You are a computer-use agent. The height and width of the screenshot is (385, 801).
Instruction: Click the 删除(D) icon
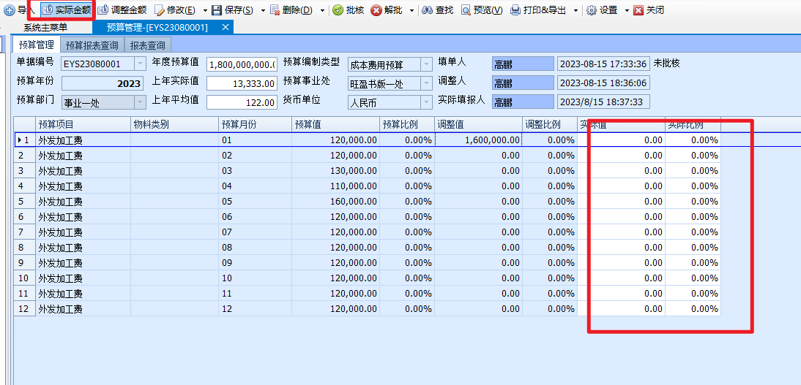coord(275,9)
